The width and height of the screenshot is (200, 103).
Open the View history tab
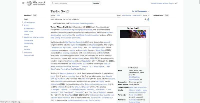[137, 15]
